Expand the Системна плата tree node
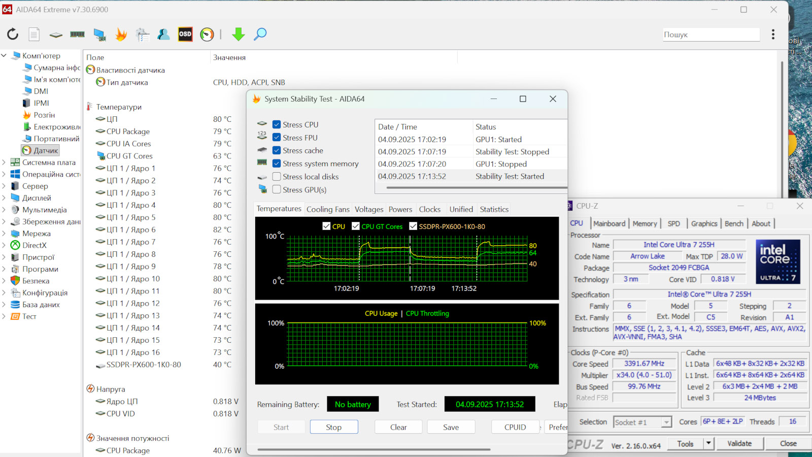 pos(4,162)
